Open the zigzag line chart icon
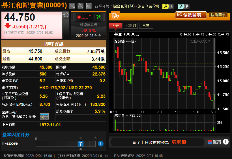 coord(80,6)
